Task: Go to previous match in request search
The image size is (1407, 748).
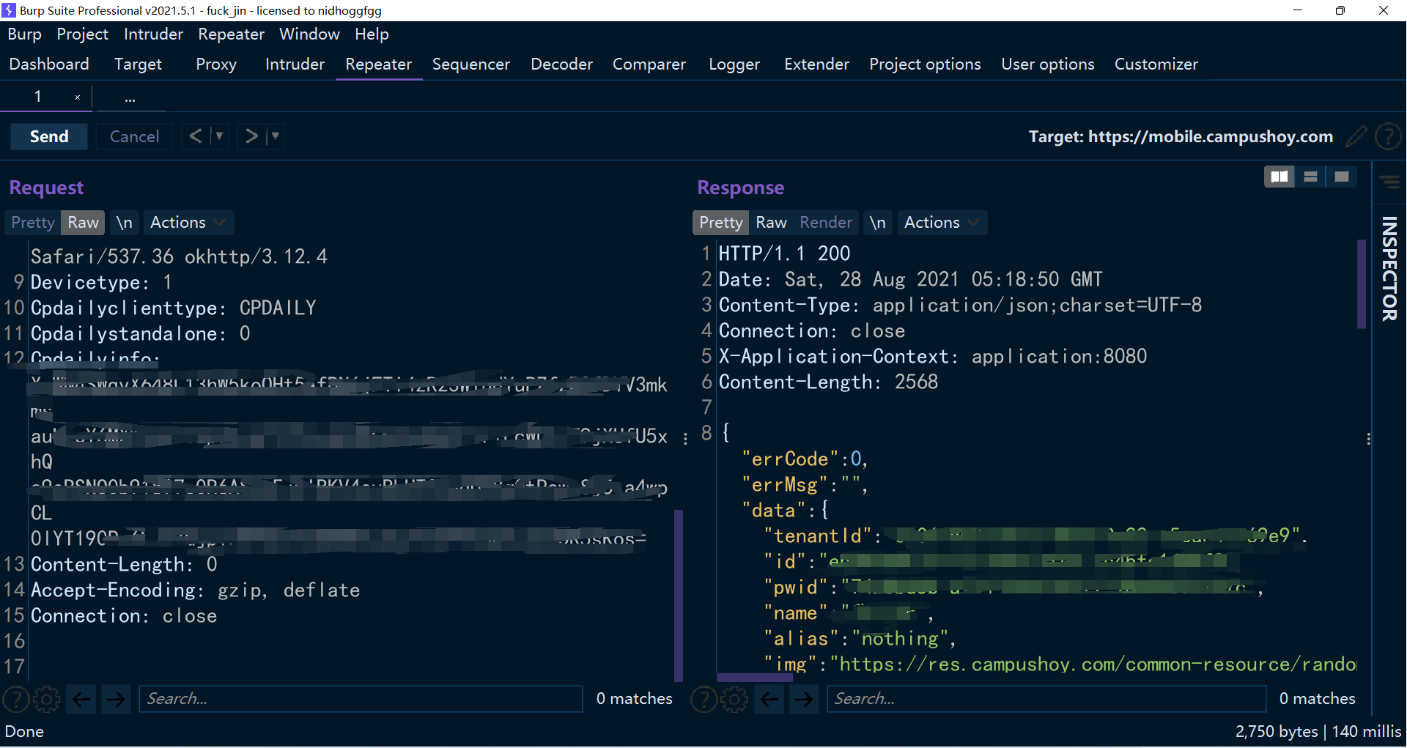Action: [x=82, y=699]
